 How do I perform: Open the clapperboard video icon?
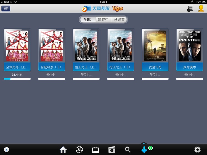pos(112,149)
